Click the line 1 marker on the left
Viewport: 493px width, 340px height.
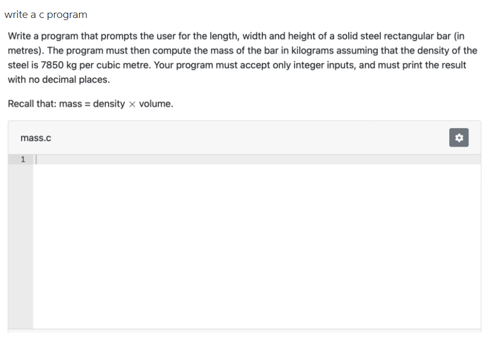point(22,159)
